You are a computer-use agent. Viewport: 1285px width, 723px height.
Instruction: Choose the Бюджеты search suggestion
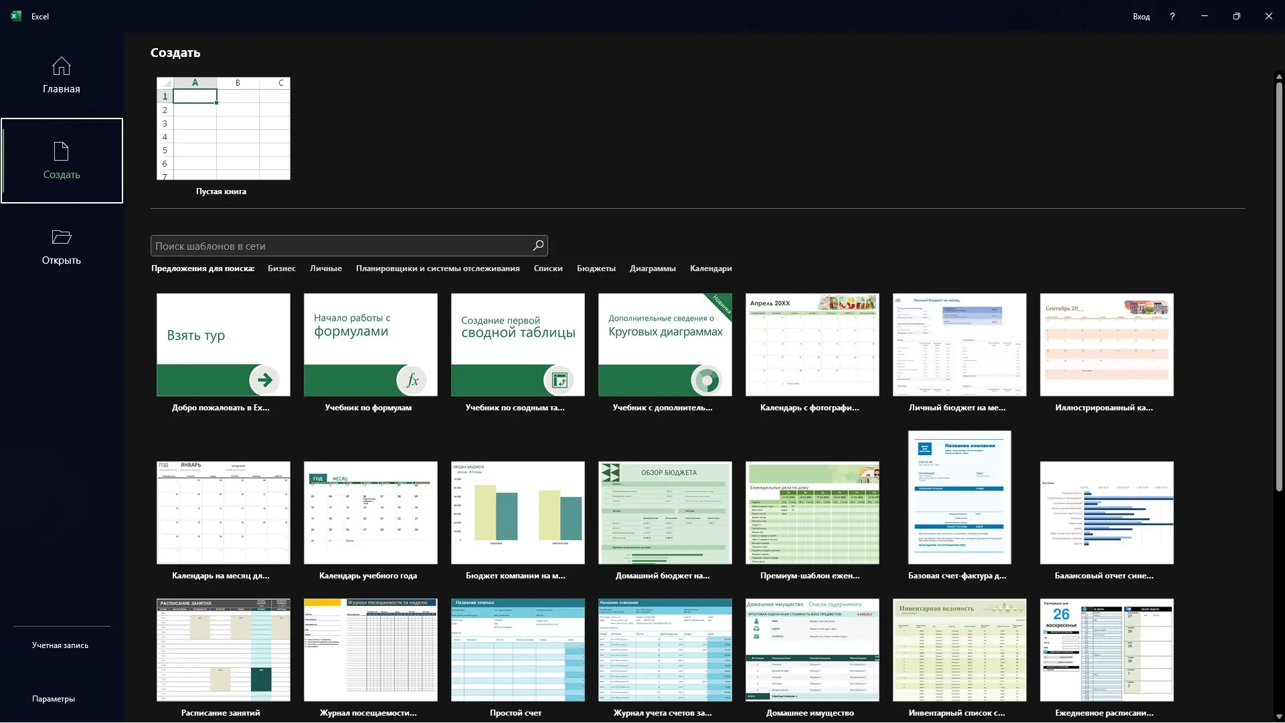click(x=596, y=268)
